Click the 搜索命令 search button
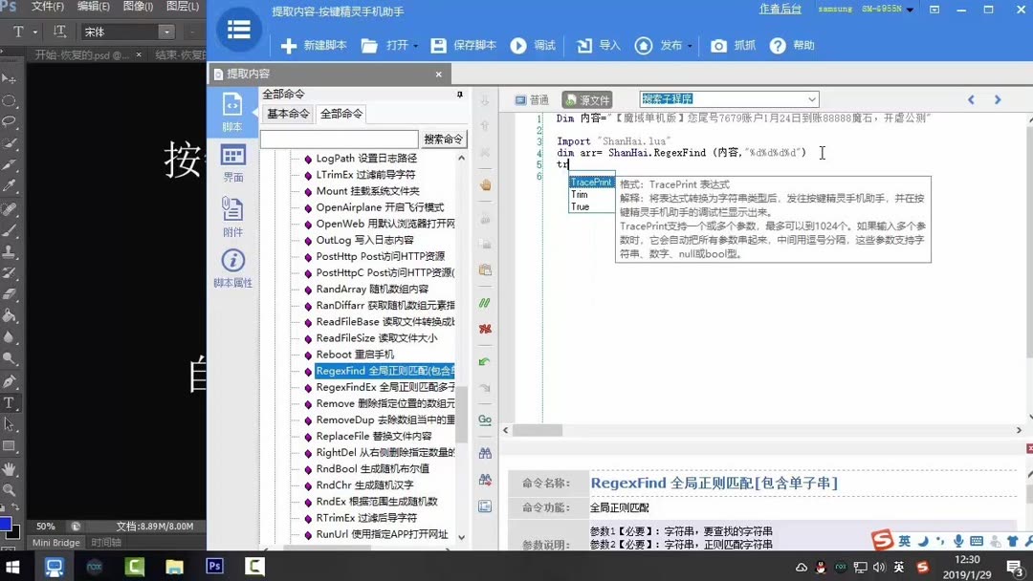Viewport: 1033px width, 581px height. (446, 138)
